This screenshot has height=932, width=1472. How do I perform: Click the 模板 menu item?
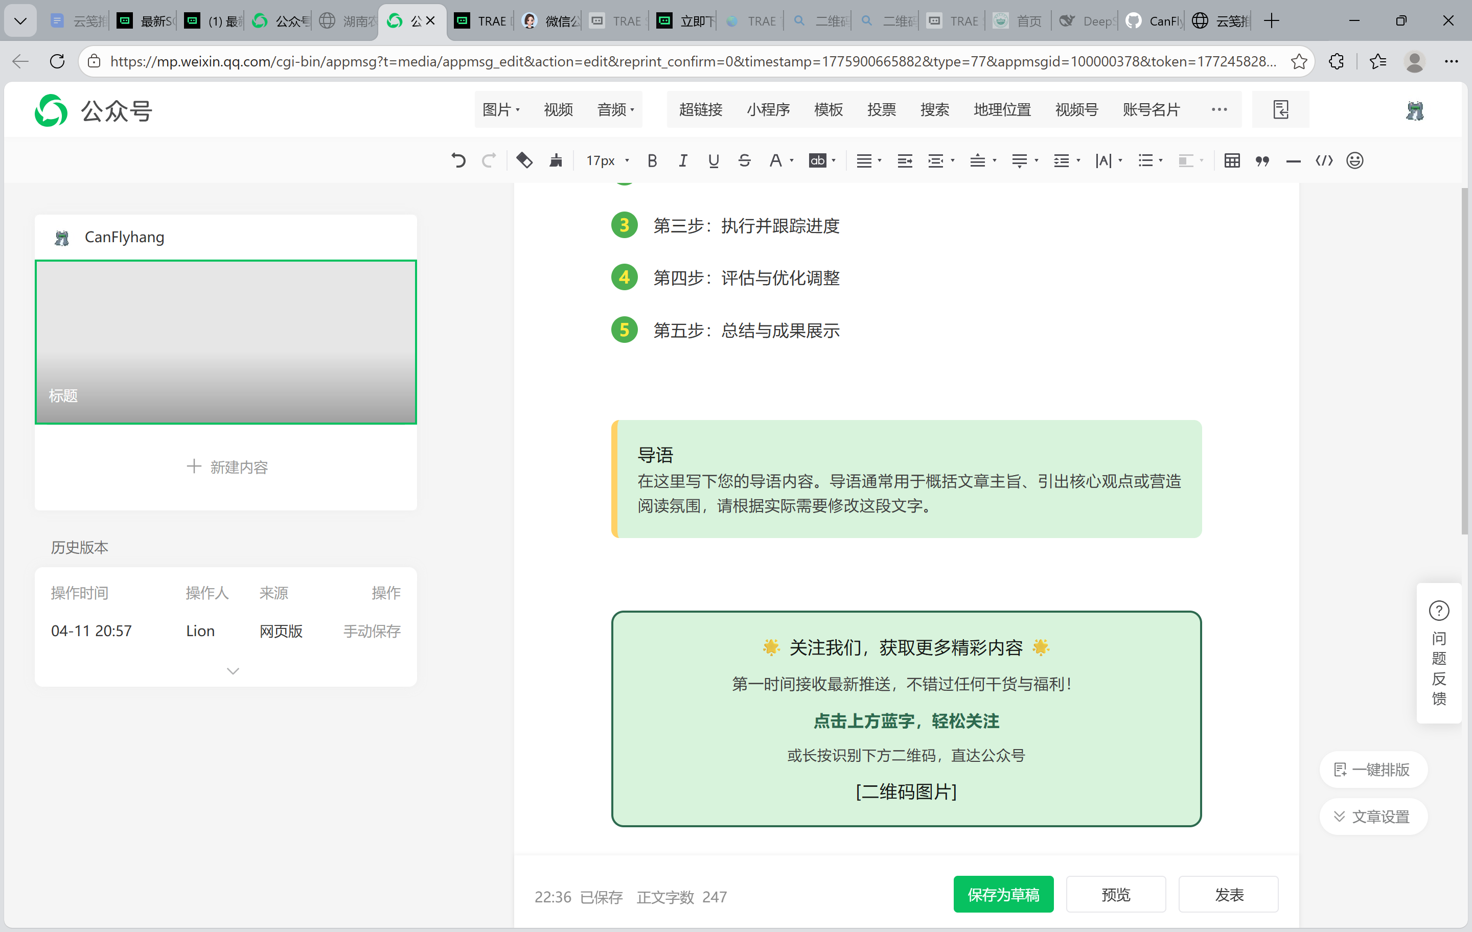pos(829,109)
